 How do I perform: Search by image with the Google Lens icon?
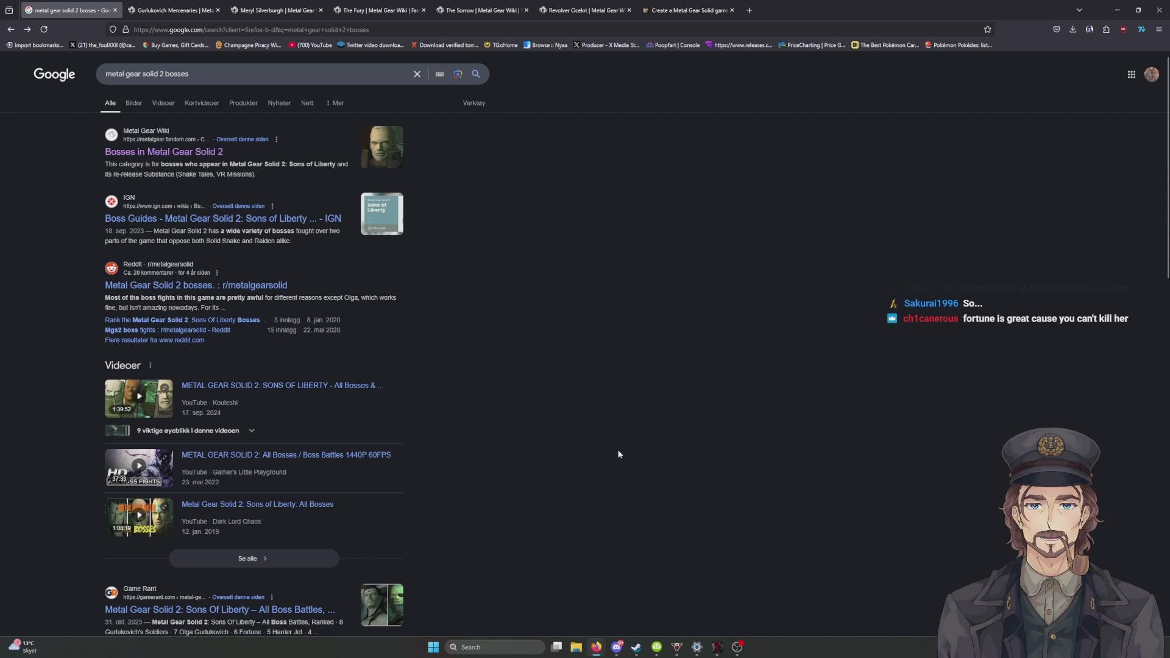tap(458, 74)
